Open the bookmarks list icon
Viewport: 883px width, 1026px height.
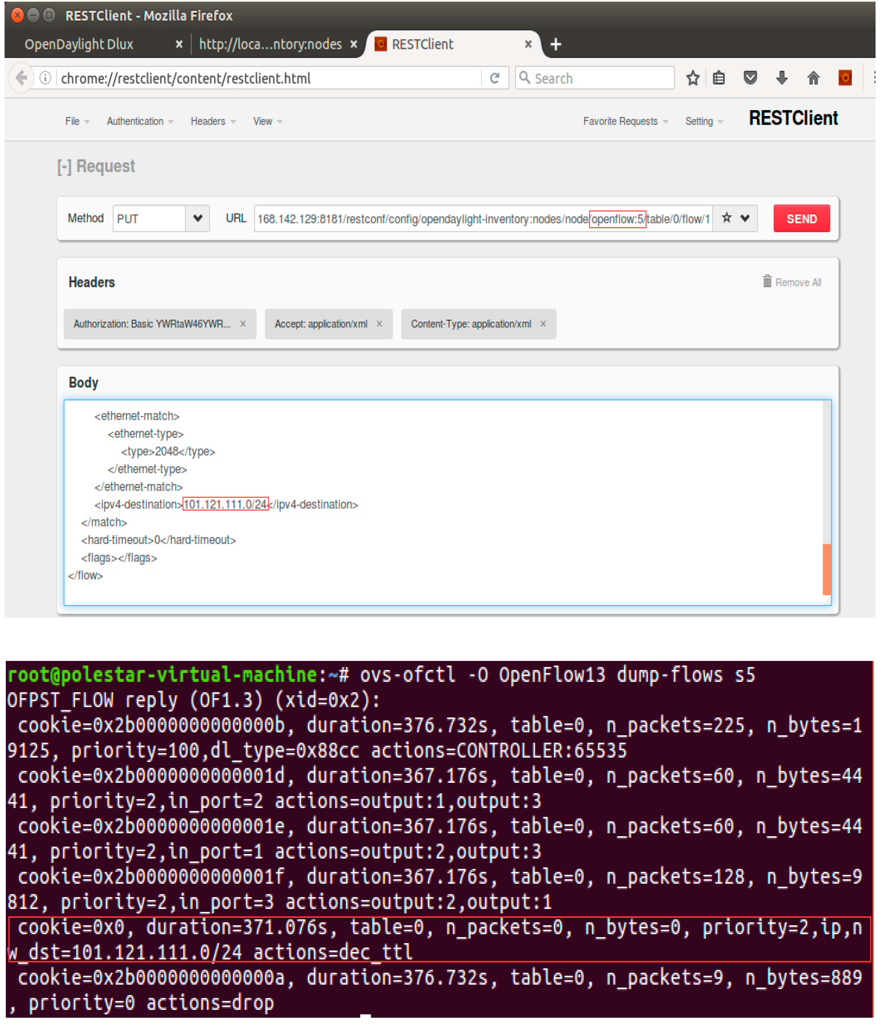coord(719,78)
